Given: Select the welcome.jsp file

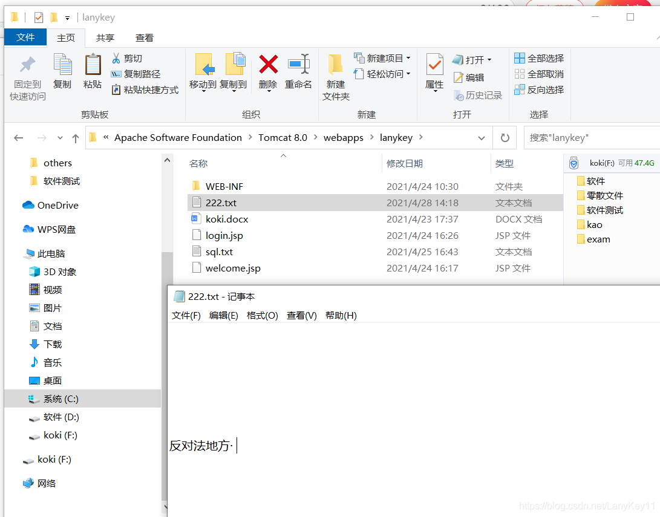Looking at the screenshot, I should pos(233,268).
